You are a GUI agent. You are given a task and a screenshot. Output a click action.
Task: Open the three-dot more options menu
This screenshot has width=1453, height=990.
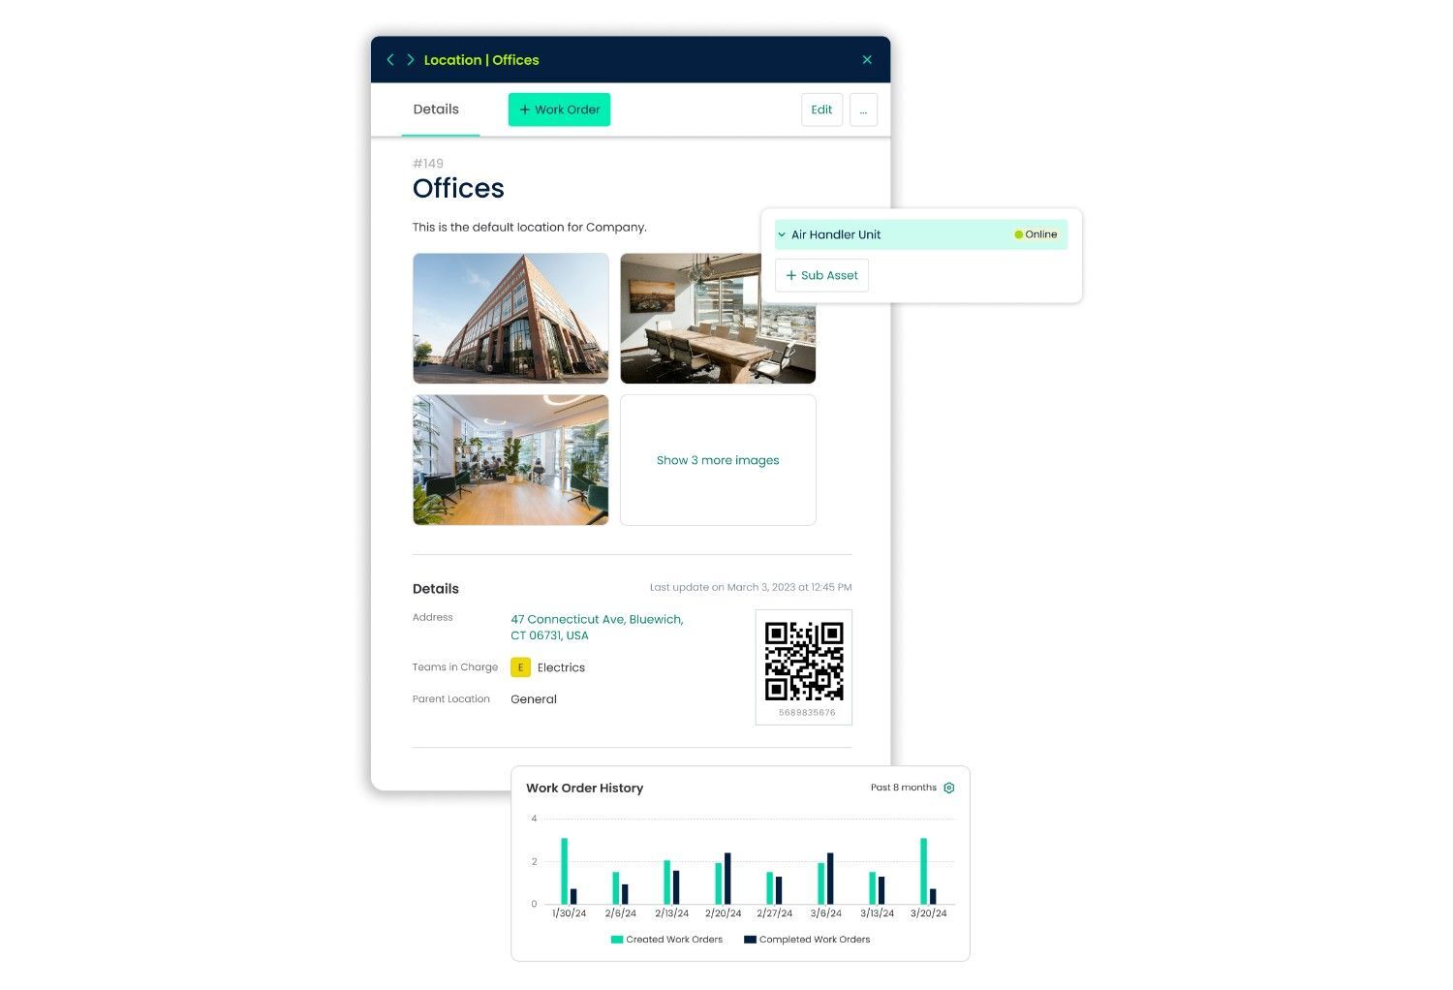(863, 109)
